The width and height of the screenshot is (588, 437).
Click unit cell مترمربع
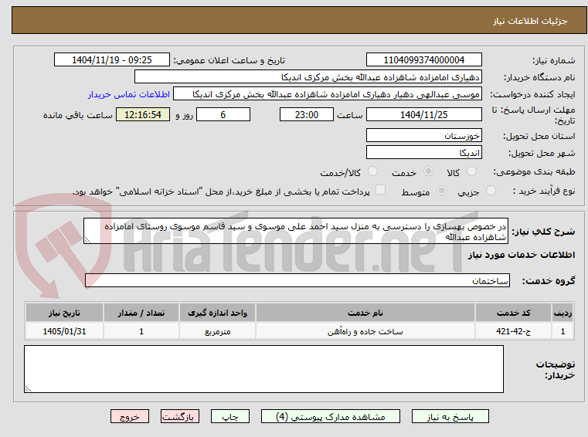click(x=217, y=331)
